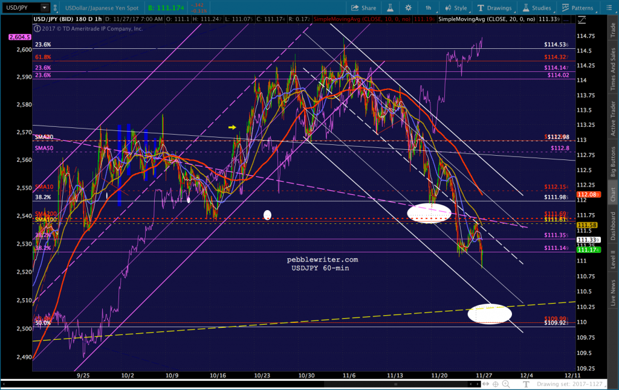This screenshot has height=390, width=619.
Task: Click the 10/16 date on time axis
Action: click(218, 375)
